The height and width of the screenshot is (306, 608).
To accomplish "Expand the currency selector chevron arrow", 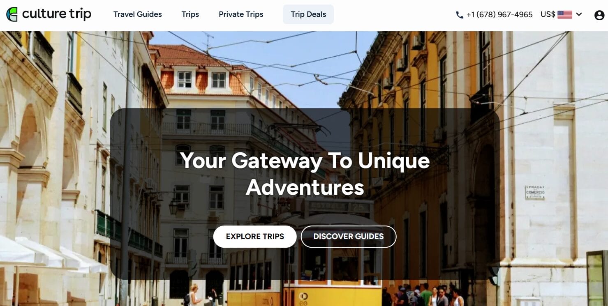I will coord(579,14).
